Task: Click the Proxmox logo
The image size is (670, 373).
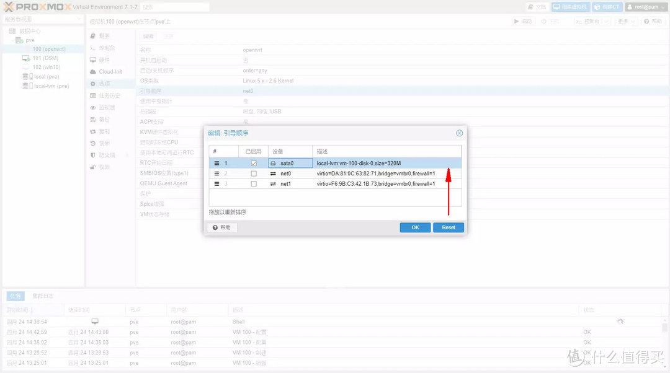Action: click(37, 7)
